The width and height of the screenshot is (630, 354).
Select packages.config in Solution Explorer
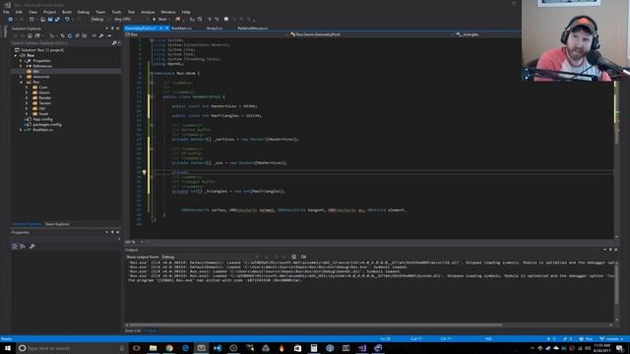click(x=47, y=125)
